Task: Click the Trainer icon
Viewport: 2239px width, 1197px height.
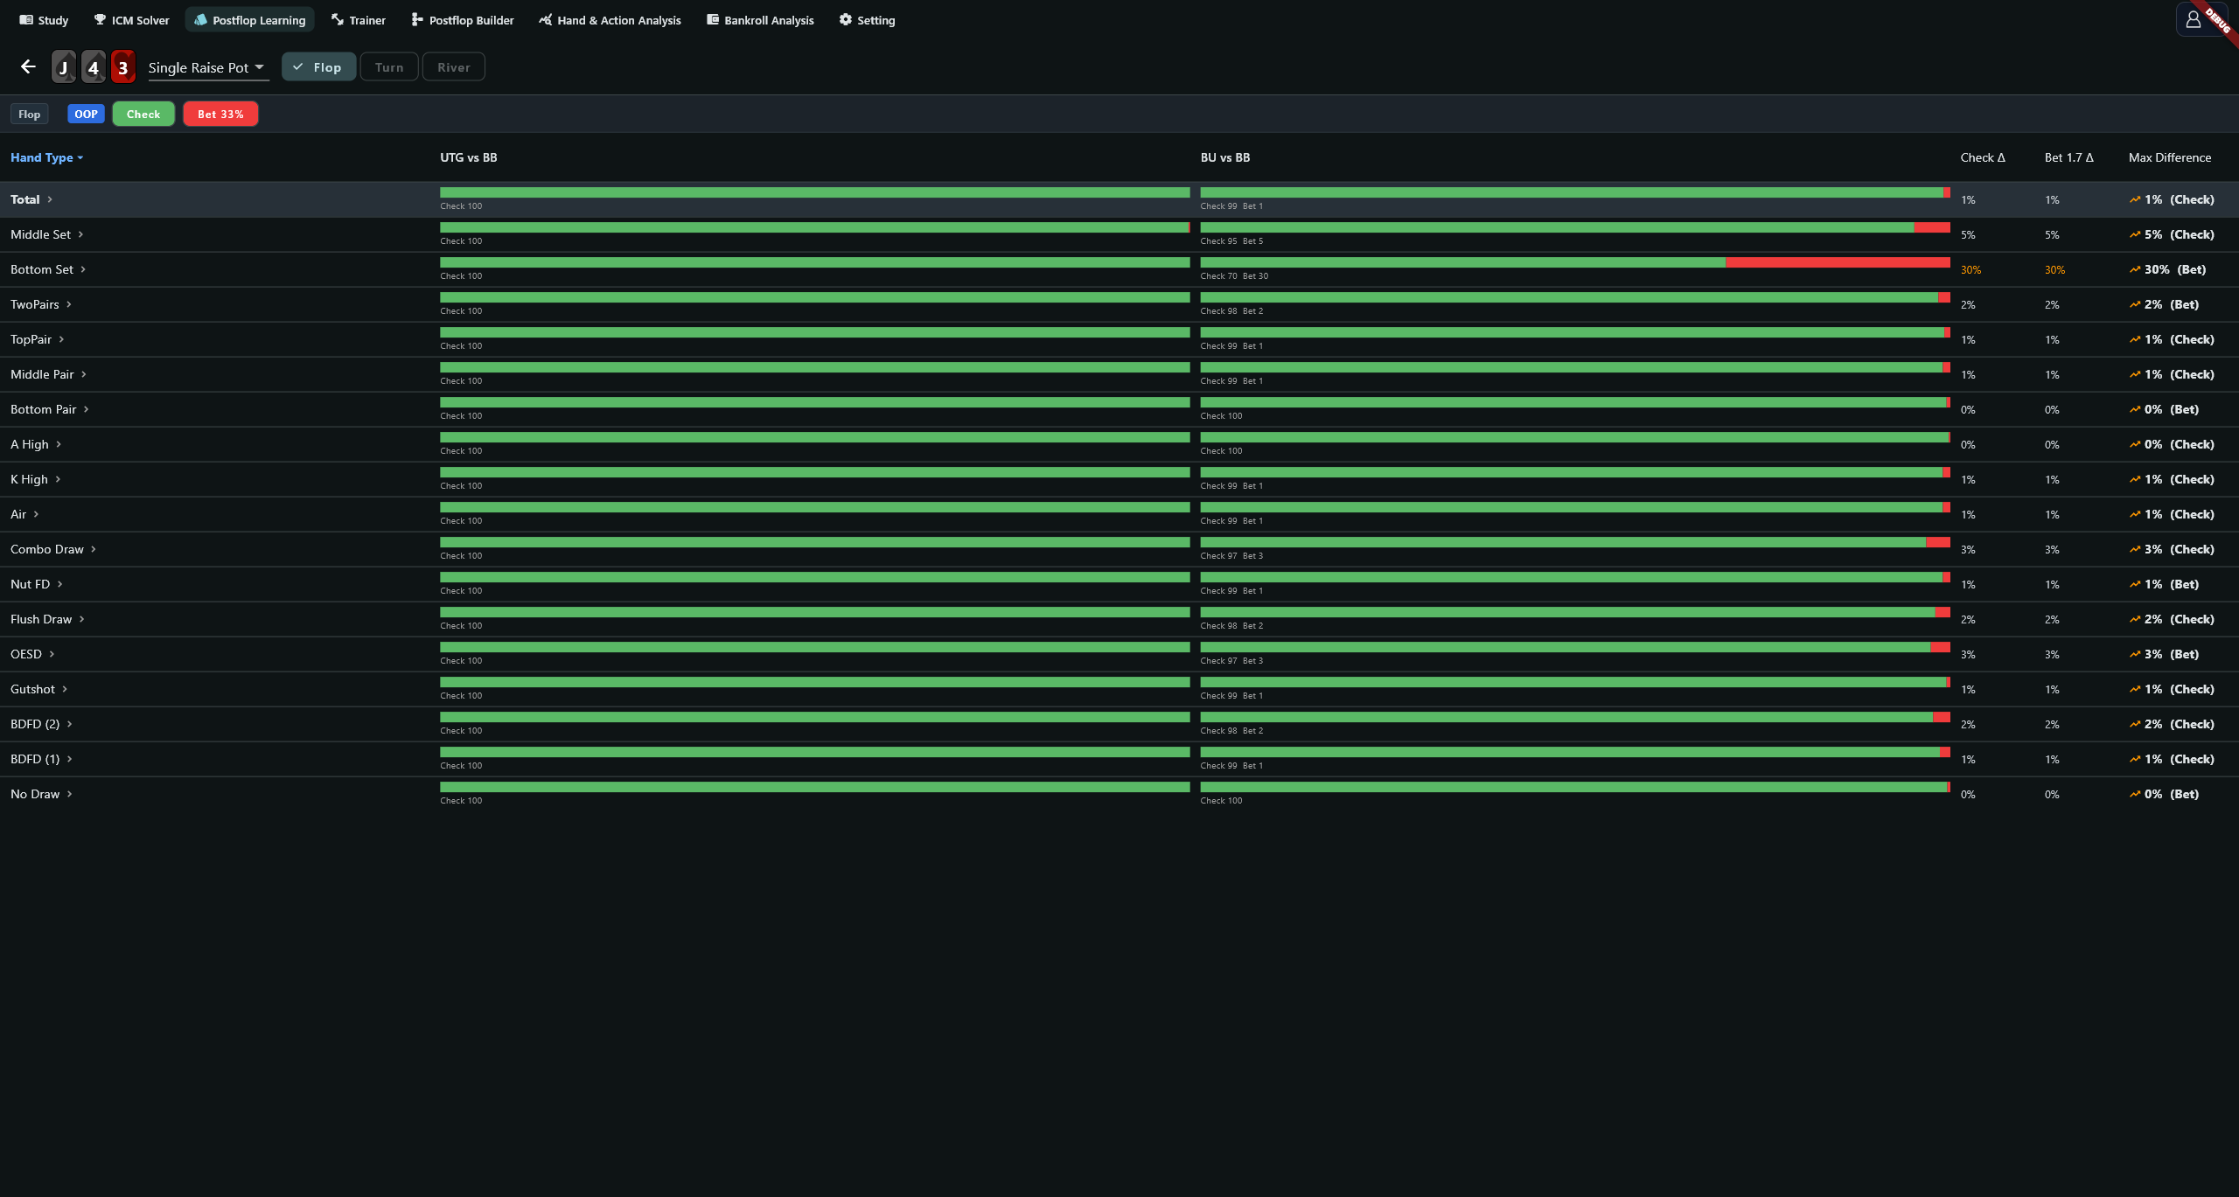Action: 338,19
